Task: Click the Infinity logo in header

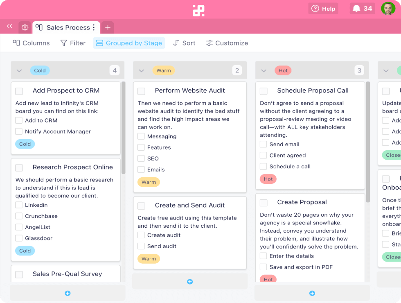Action: 198,11
